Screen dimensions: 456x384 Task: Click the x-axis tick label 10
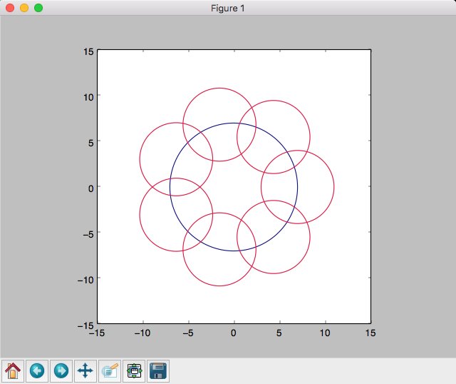coord(325,333)
